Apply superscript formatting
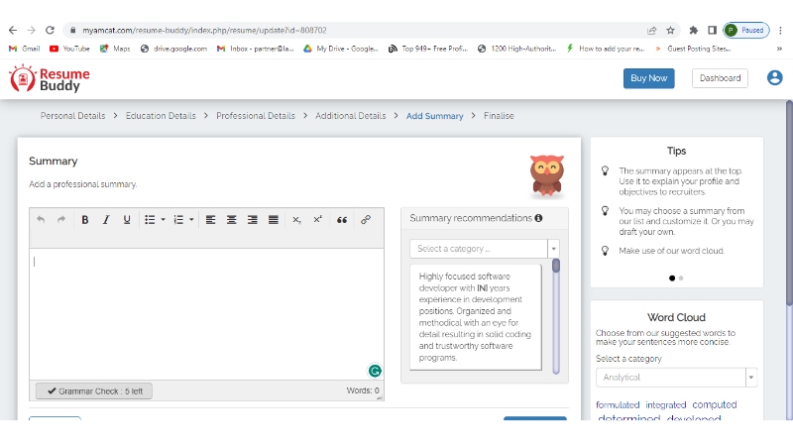The width and height of the screenshot is (793, 445). point(317,220)
